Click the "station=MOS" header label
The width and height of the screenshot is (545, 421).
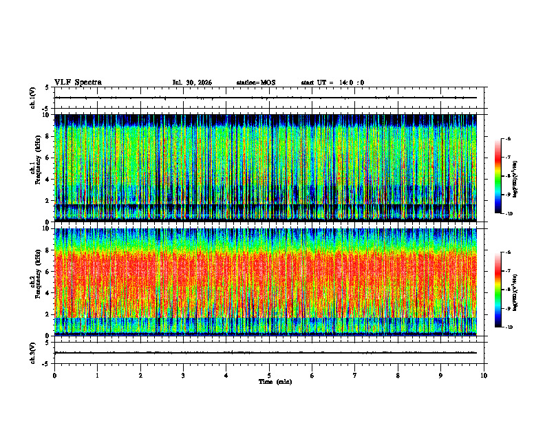[x=256, y=83]
